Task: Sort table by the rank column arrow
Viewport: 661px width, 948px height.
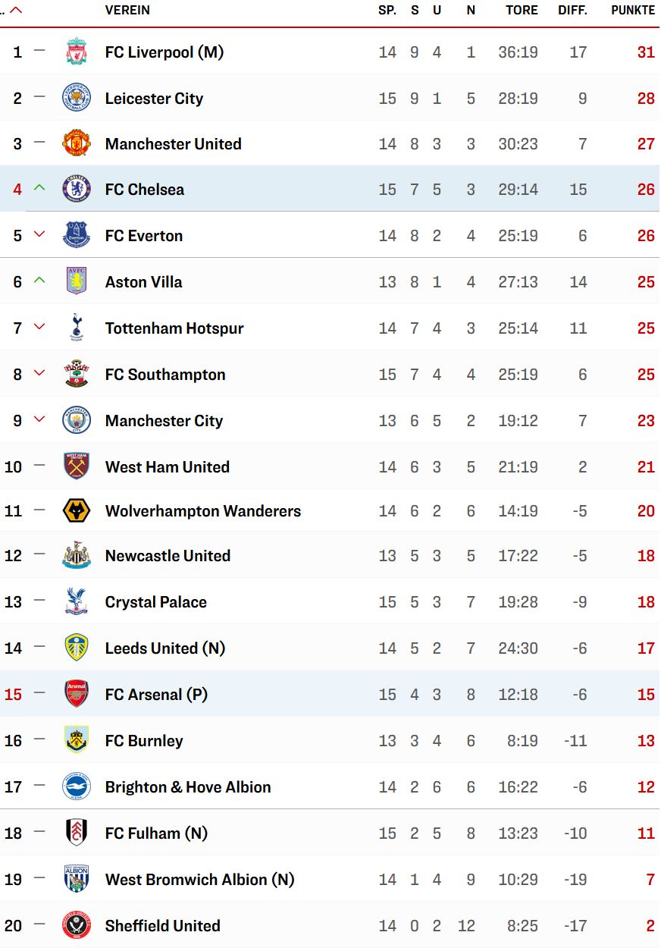Action: point(15,11)
